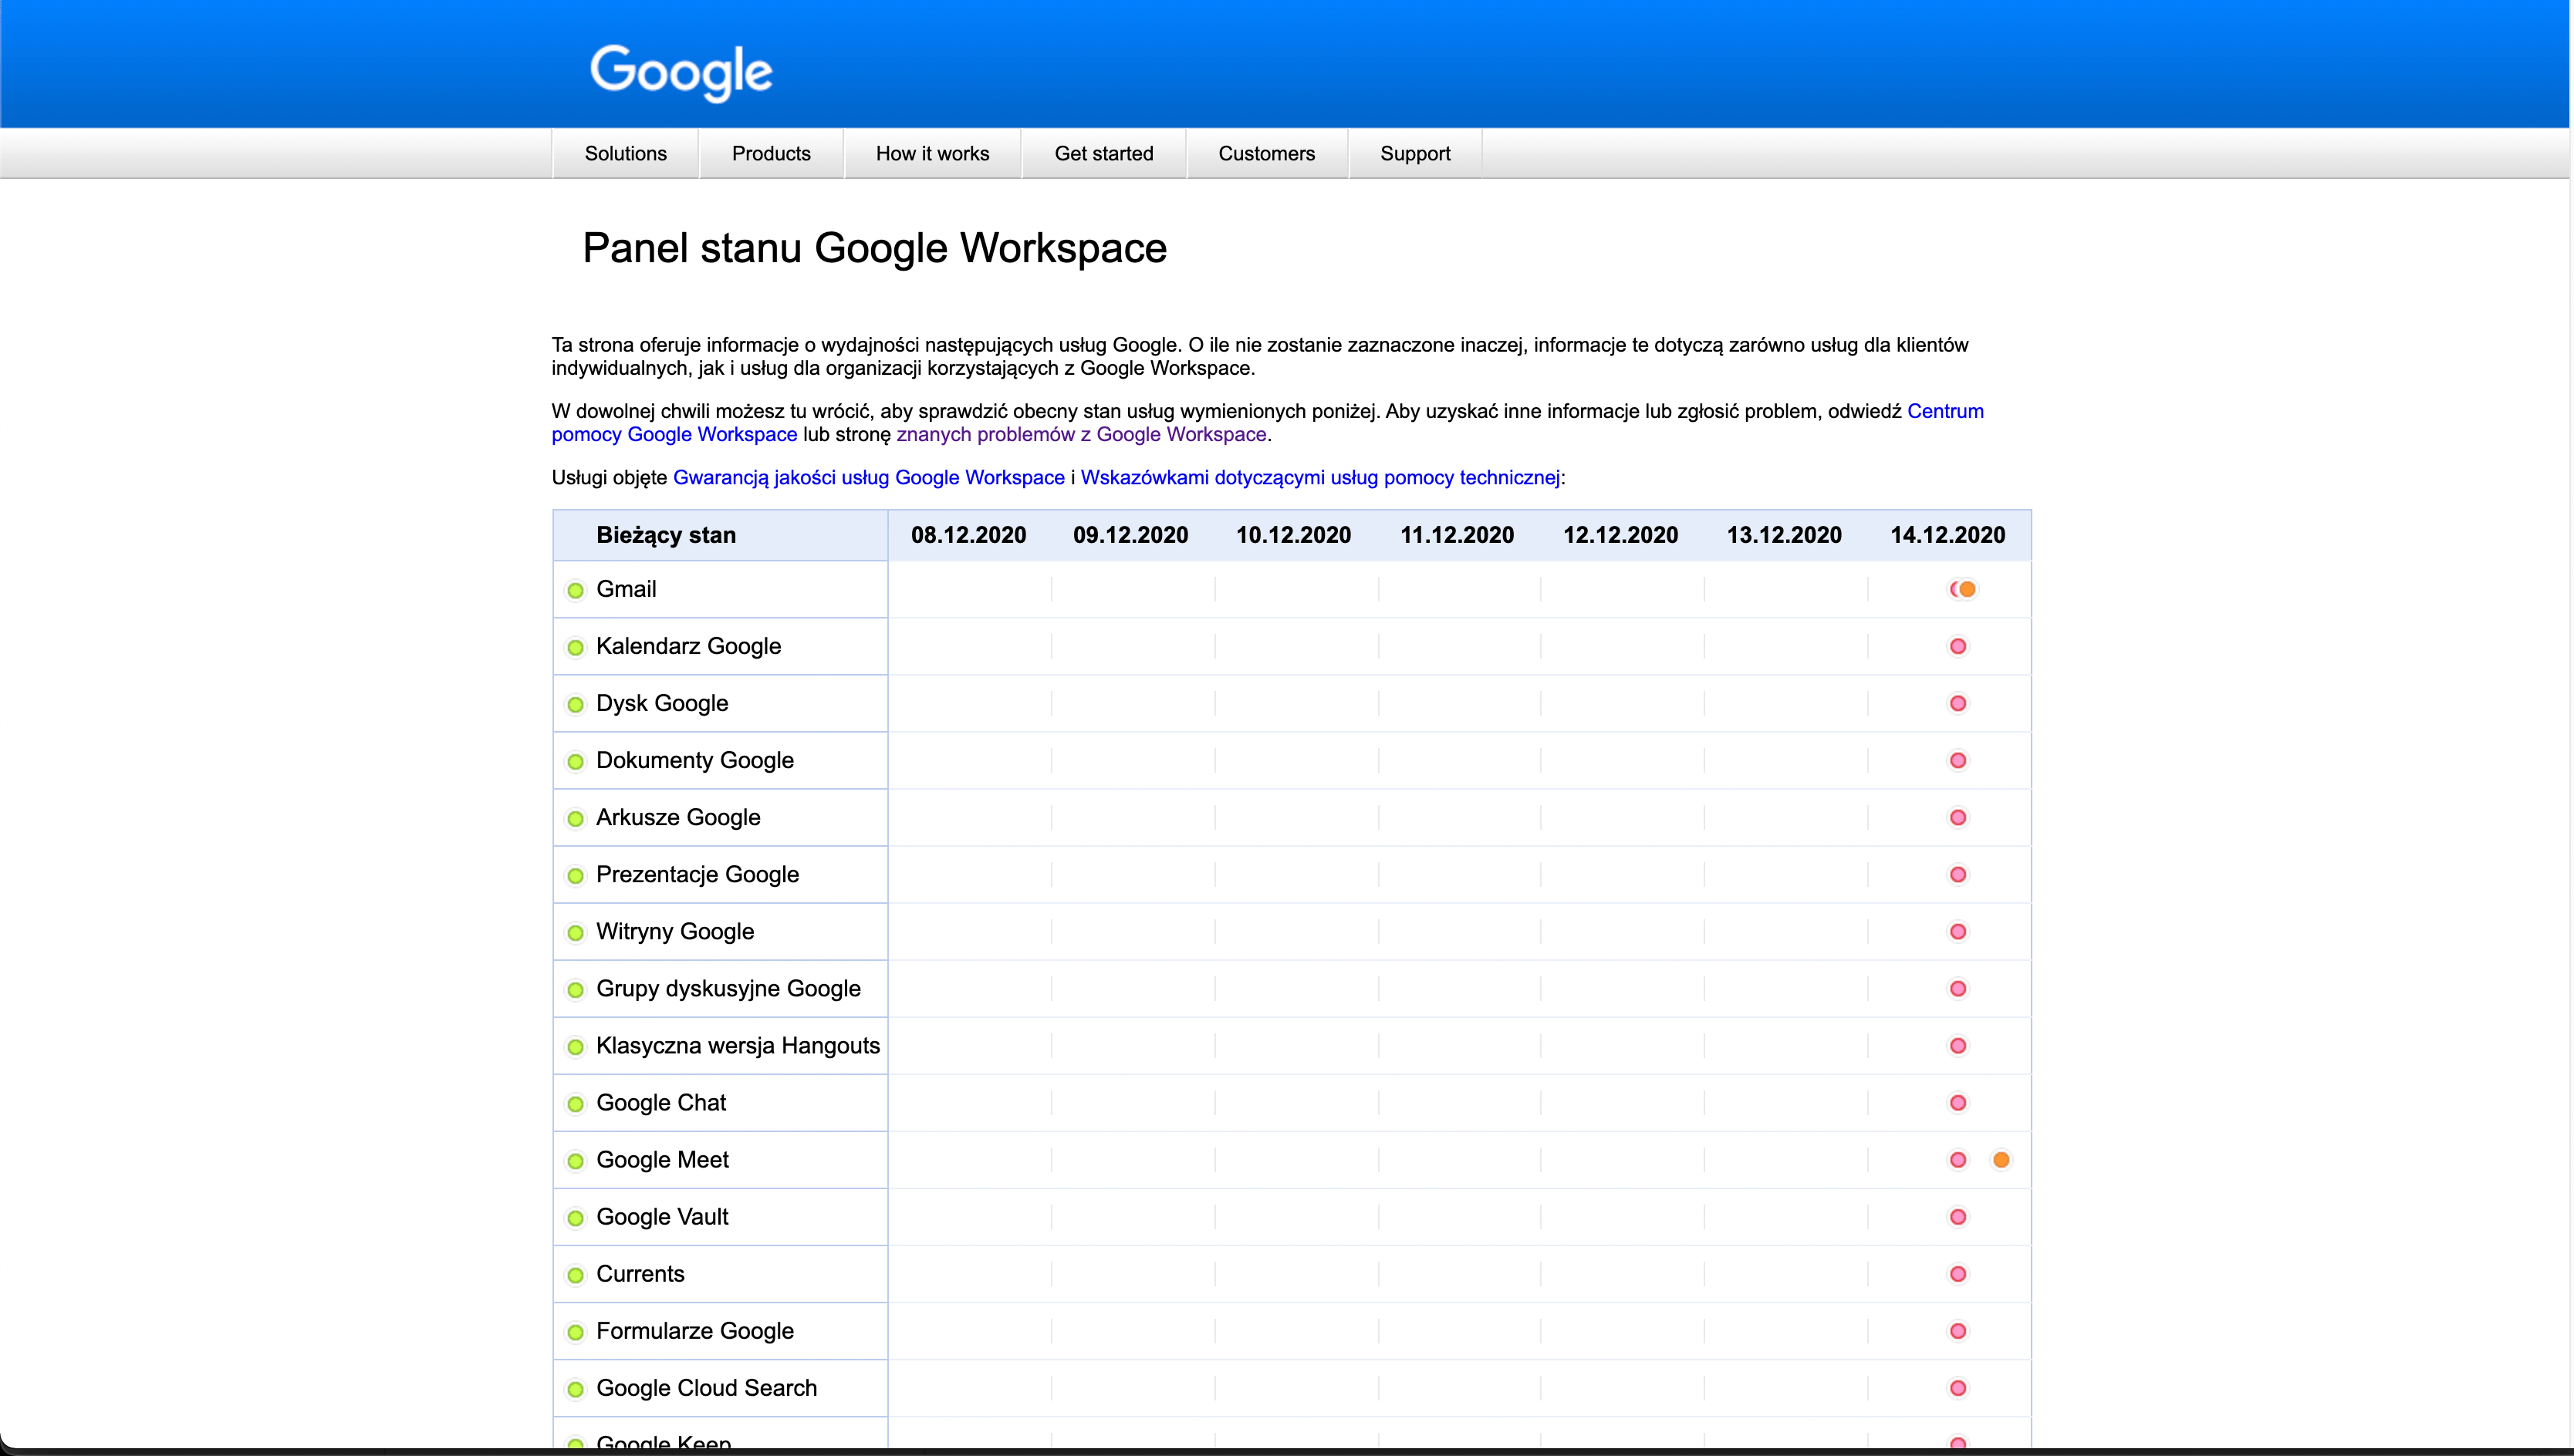Click the green status icon beside Gmail
Screen dimensions: 2574x1456
pos(576,590)
